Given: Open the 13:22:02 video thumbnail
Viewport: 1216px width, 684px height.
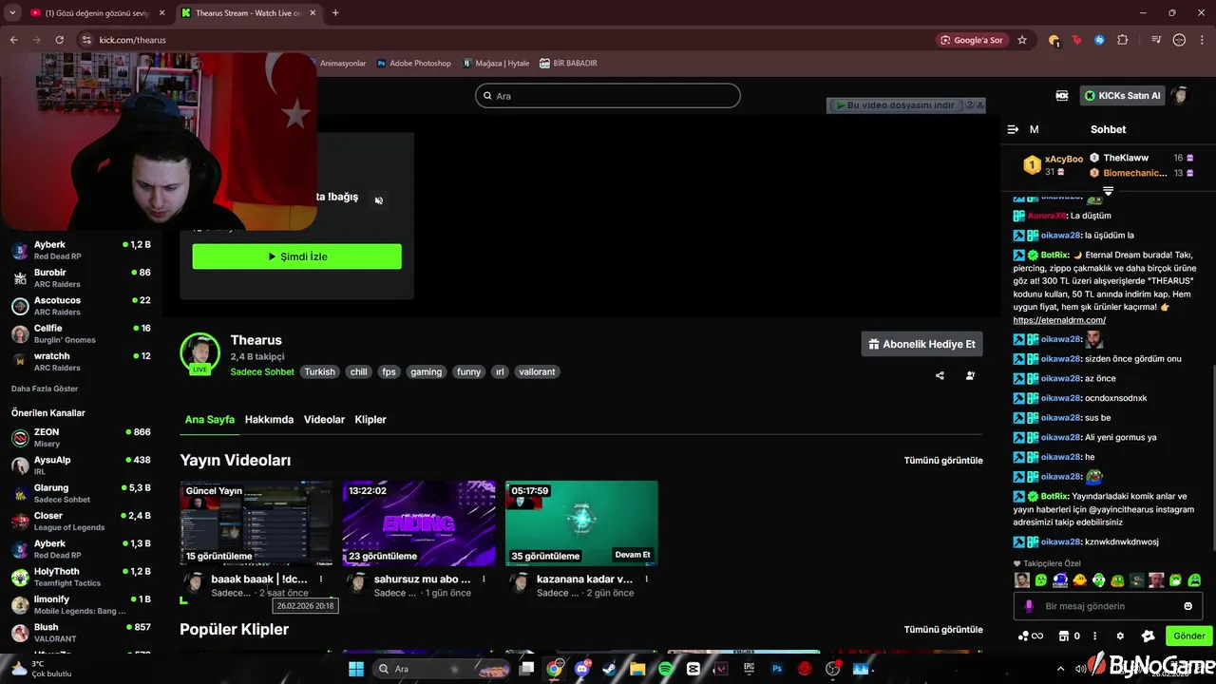Looking at the screenshot, I should 419,523.
